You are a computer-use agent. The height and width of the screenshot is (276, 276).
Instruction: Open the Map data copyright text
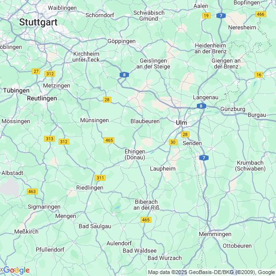point(211,272)
